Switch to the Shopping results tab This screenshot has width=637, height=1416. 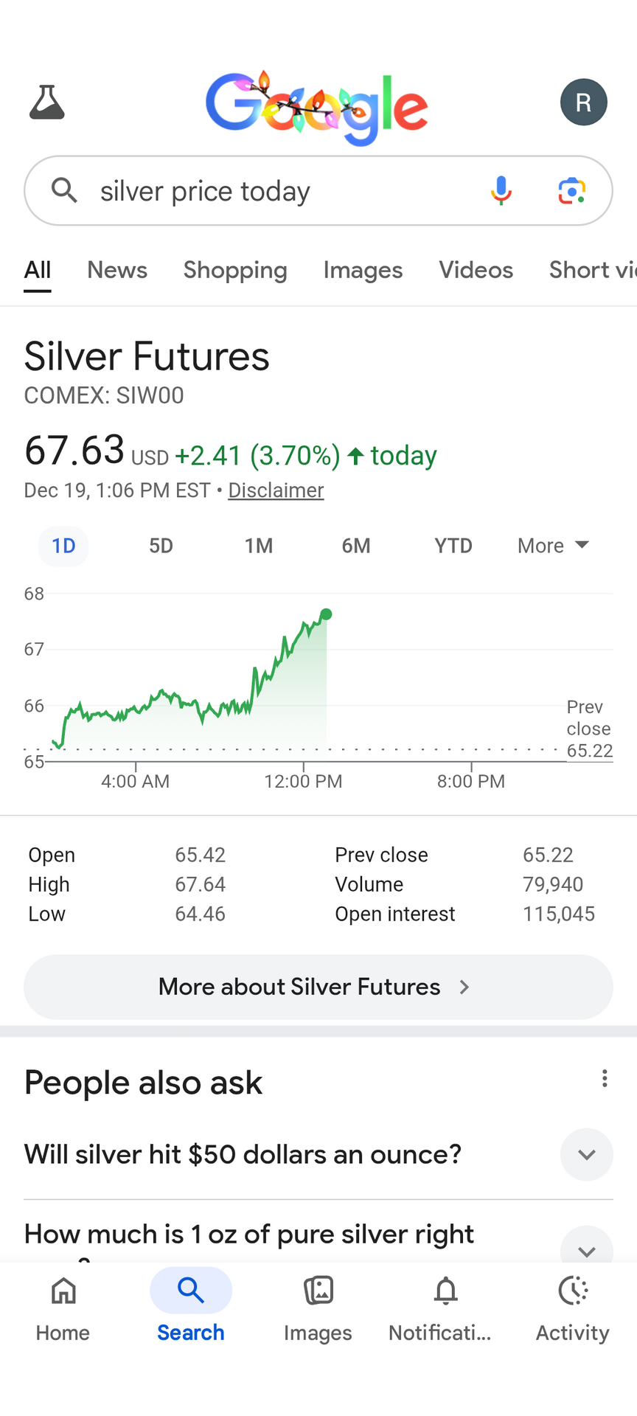235,270
